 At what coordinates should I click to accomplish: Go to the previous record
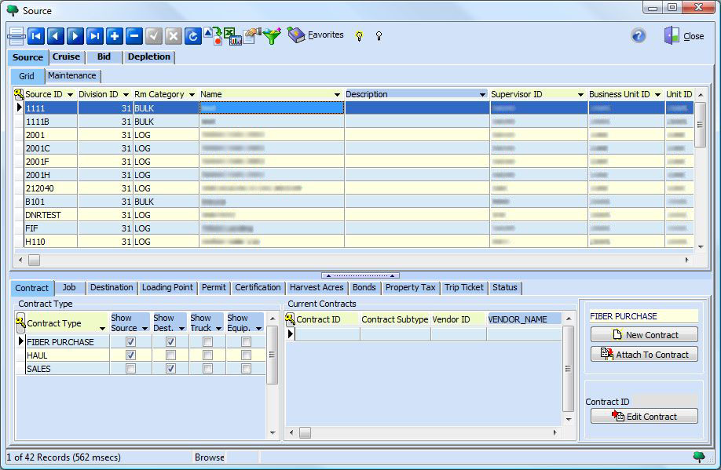point(56,36)
